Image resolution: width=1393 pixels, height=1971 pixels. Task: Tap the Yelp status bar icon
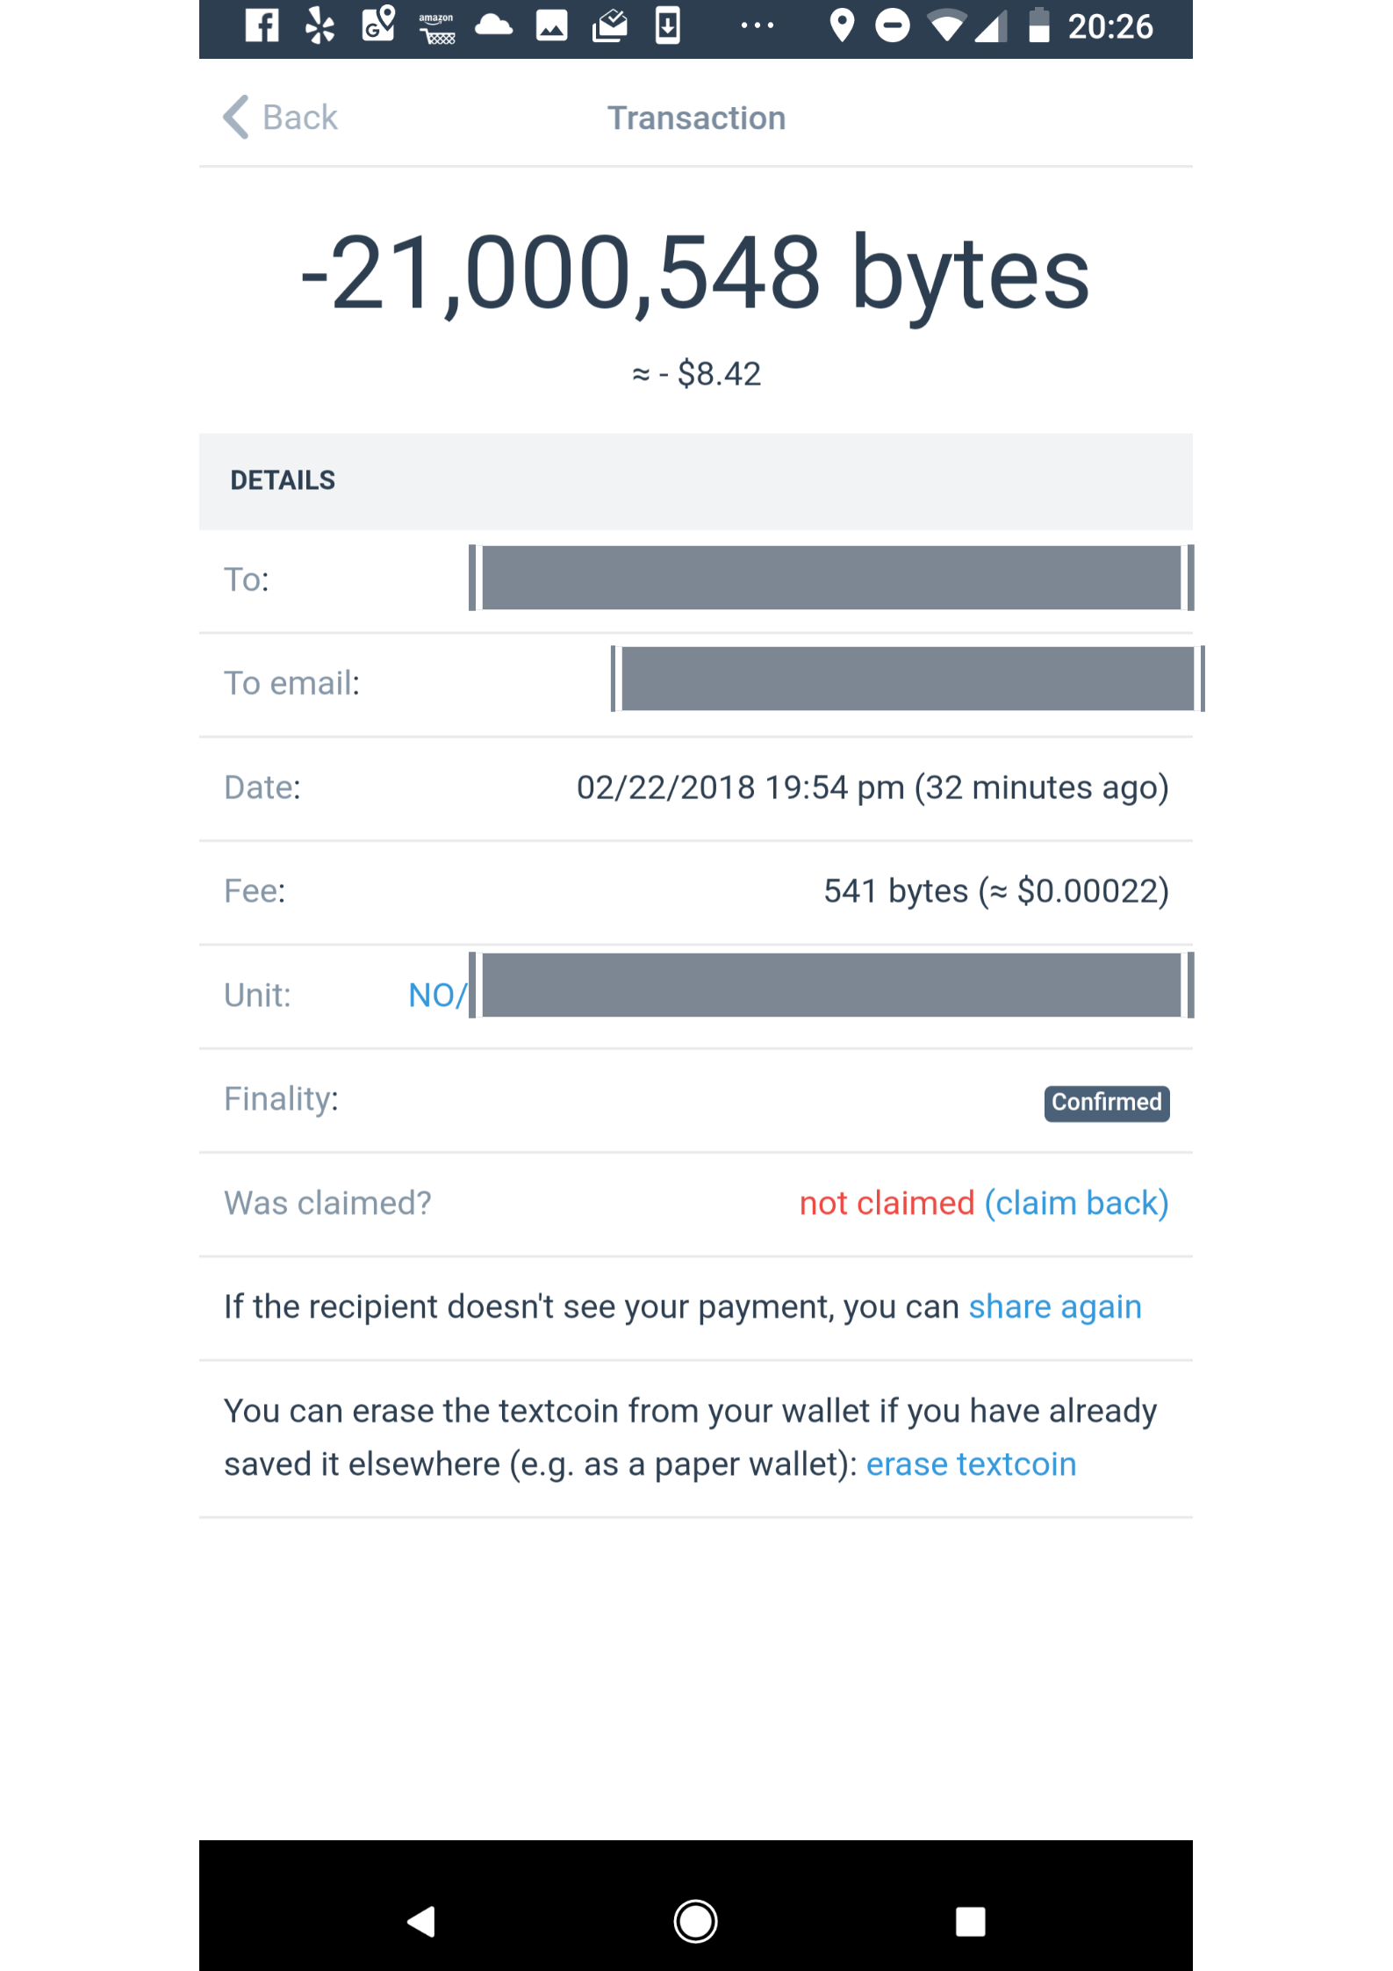pyautogui.click(x=320, y=25)
